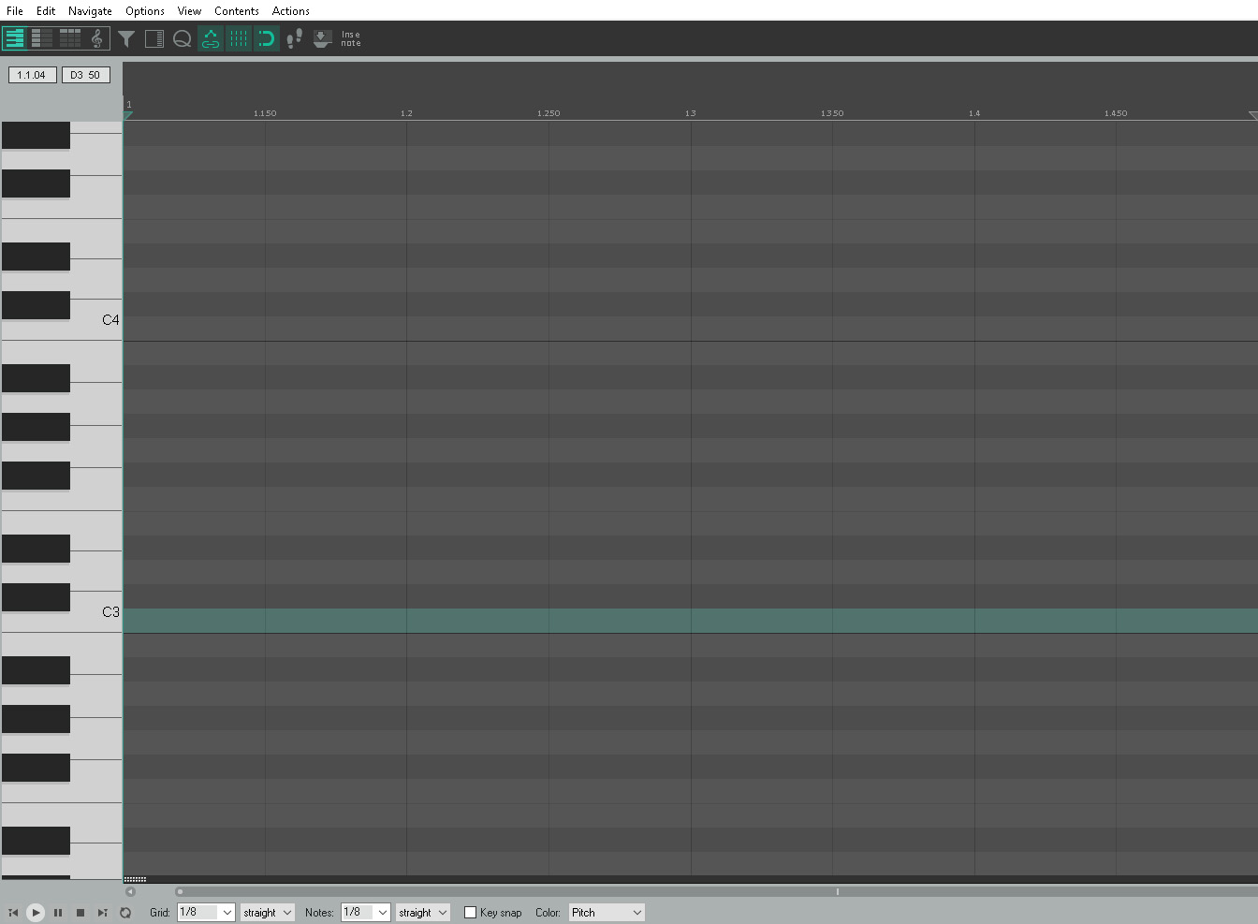Toggle snap magnet button
This screenshot has width=1258, height=924.
(x=267, y=38)
